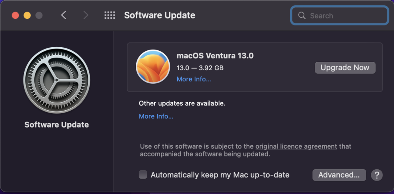This screenshot has height=194, width=394.
Task: Click the large Software Update gear icon
Action: tap(57, 80)
